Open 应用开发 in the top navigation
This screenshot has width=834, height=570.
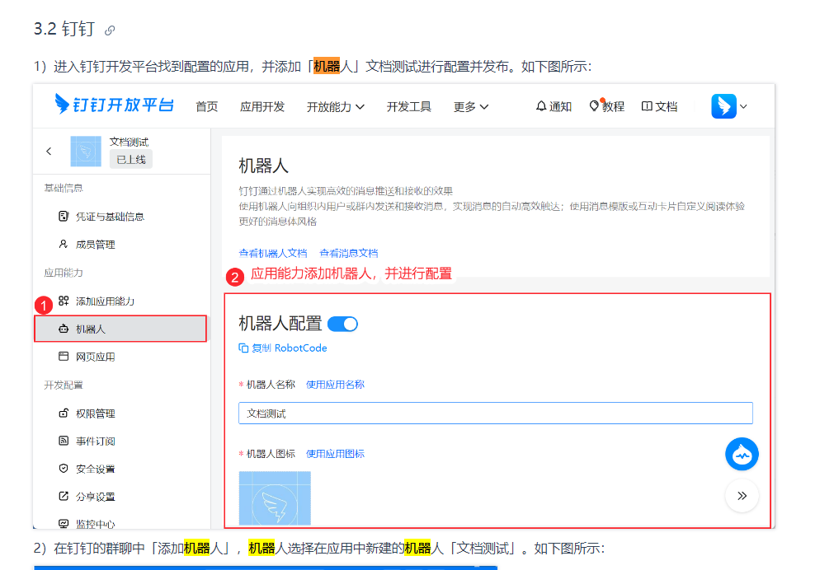pyautogui.click(x=262, y=107)
